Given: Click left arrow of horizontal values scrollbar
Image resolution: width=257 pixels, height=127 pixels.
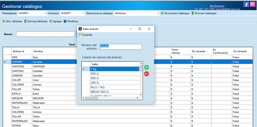Looking at the screenshot, I should pos(83,98).
